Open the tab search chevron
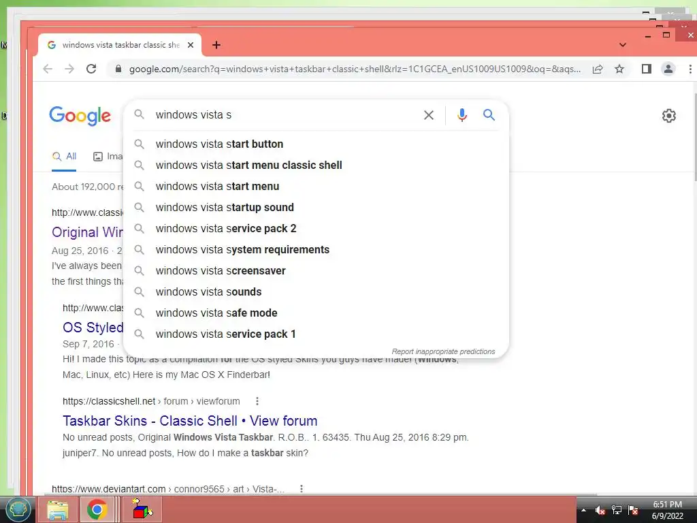Viewport: 697px width, 523px height. point(623,45)
